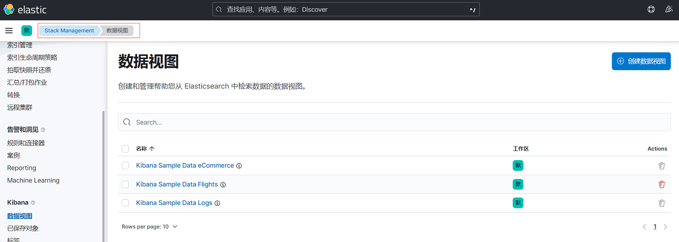Check the Kibana Sample Data Flights row
679x242 pixels.
click(x=125, y=185)
